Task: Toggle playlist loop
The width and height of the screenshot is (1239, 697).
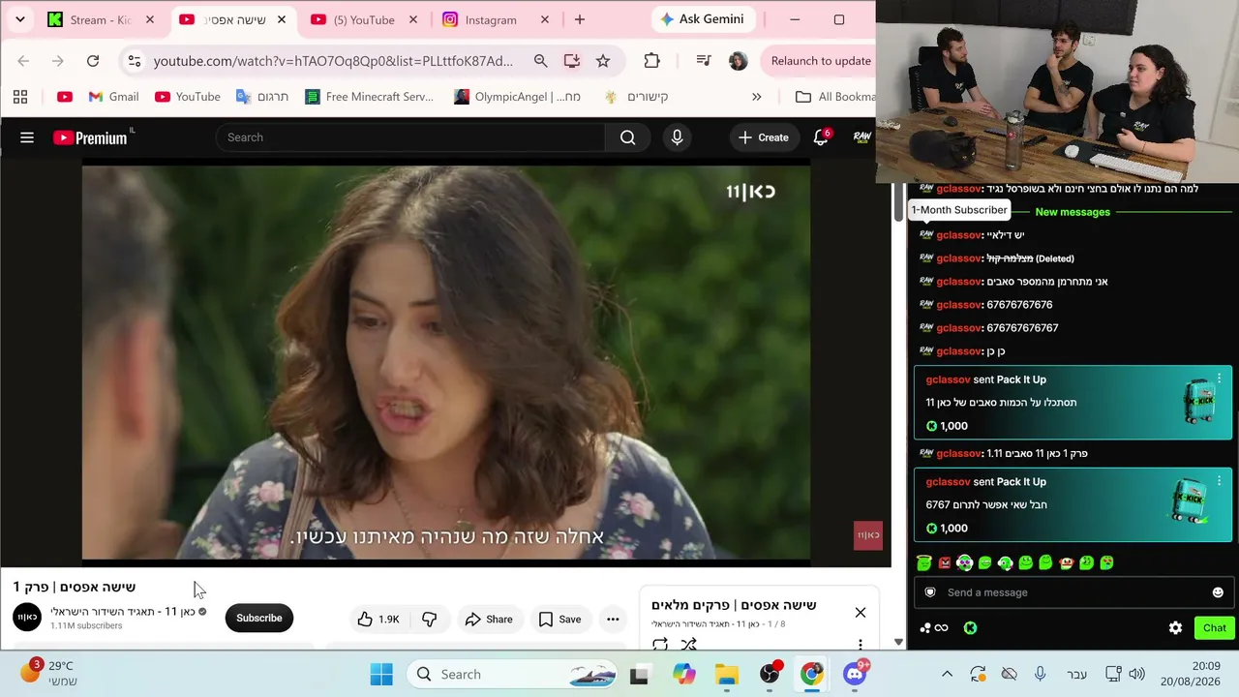Action: pyautogui.click(x=660, y=644)
